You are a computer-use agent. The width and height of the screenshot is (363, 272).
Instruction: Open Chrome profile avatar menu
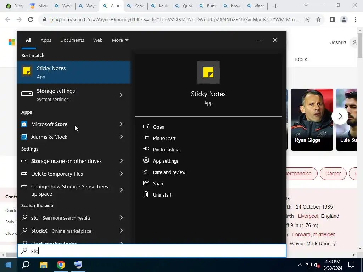coord(344,19)
